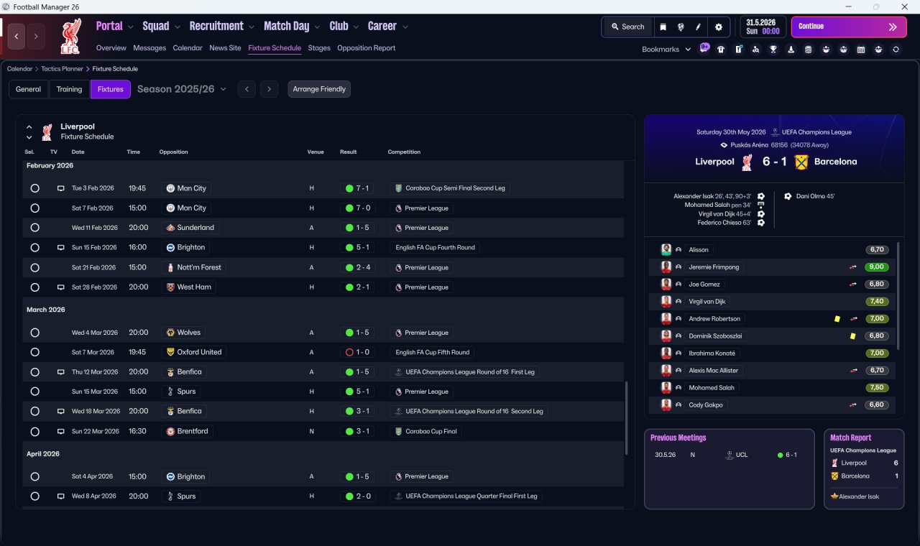Click the training cone bookmark icon
The width and height of the screenshot is (920, 546).
791,50
